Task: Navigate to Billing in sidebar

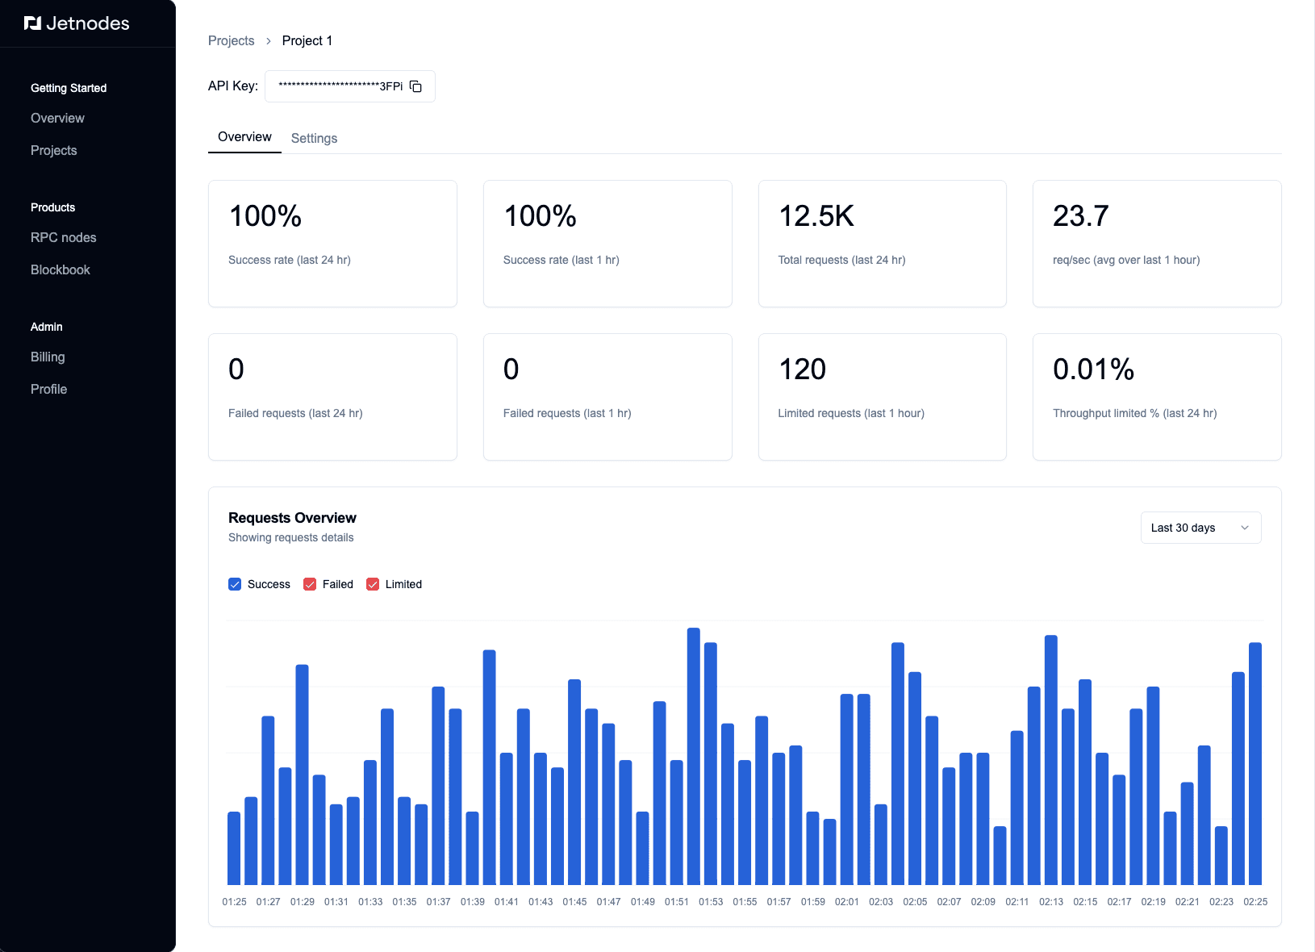Action: 48,357
